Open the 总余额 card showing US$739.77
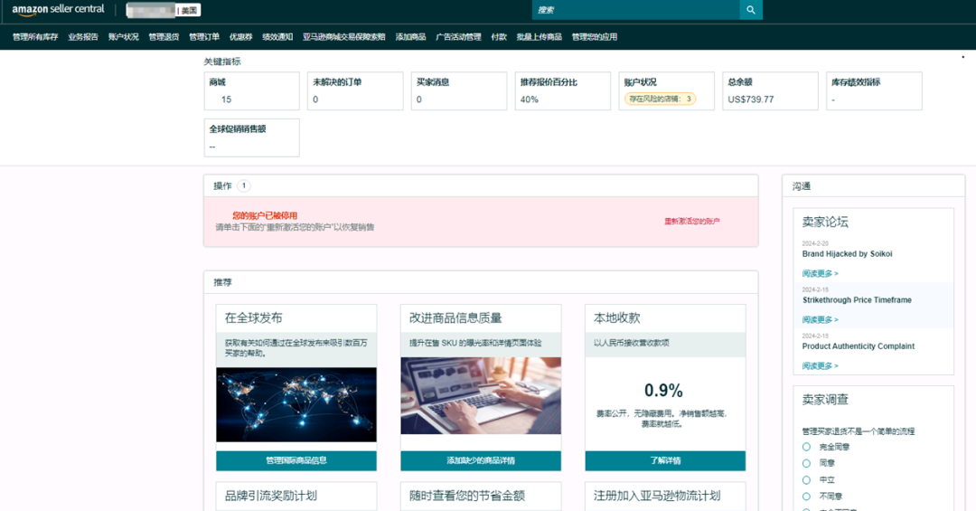976x511 pixels. [x=770, y=91]
